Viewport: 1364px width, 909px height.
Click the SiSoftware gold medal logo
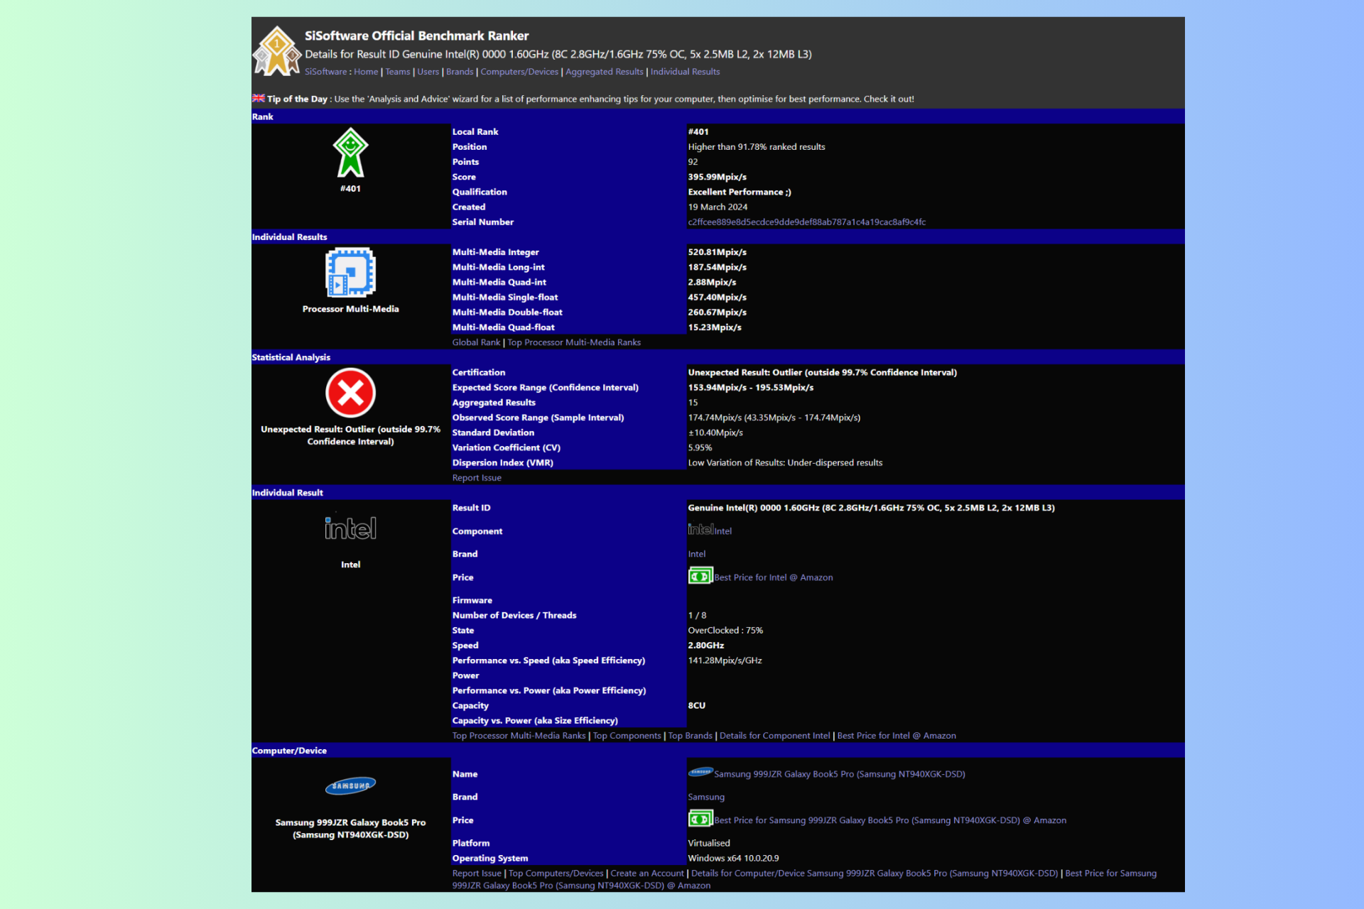[277, 51]
